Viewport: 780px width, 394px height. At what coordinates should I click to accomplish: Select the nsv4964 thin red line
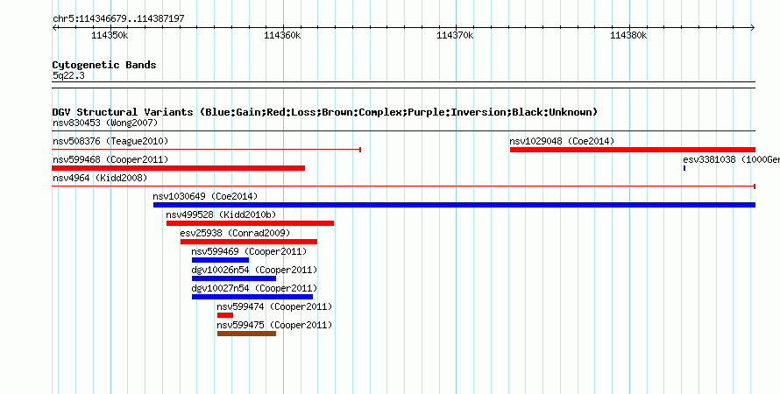pos(403,186)
